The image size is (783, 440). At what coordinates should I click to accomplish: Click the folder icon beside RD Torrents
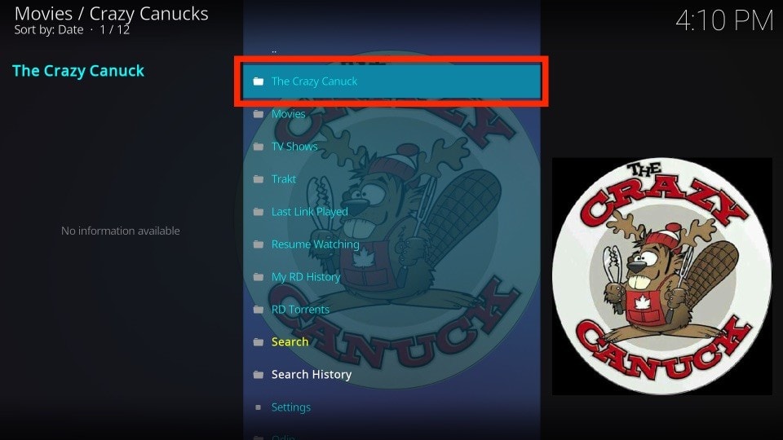click(259, 310)
